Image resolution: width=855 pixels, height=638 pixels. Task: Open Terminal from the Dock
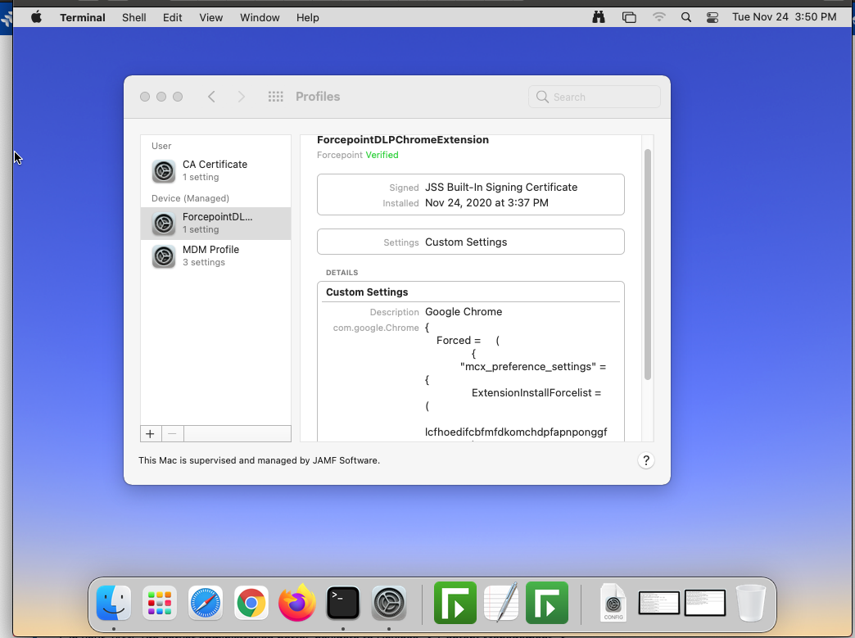click(x=342, y=603)
